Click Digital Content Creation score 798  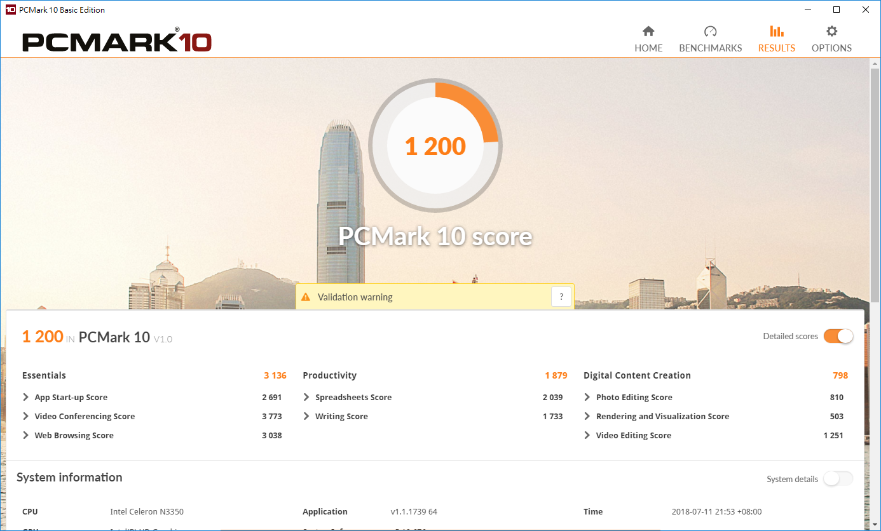840,375
